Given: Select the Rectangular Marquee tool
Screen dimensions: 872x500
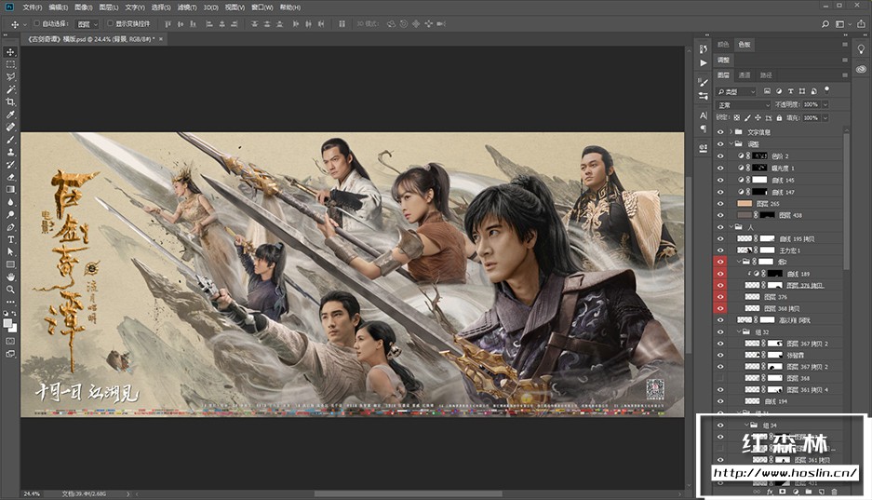Looking at the screenshot, I should 10,64.
